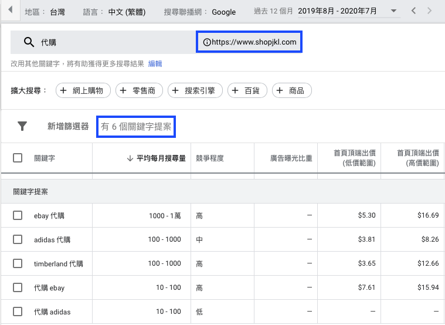Go to next date period arrow
445x325 pixels.
point(432,11)
